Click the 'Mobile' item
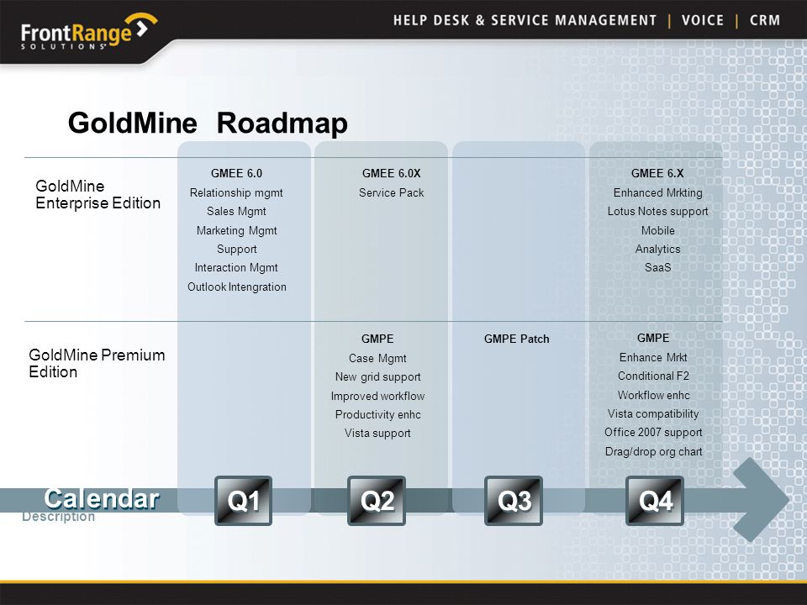 pyautogui.click(x=657, y=230)
